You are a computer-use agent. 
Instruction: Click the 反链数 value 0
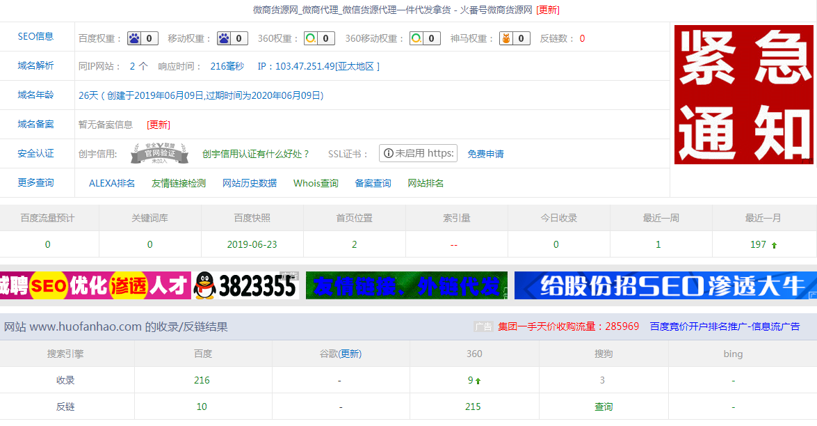pos(582,38)
